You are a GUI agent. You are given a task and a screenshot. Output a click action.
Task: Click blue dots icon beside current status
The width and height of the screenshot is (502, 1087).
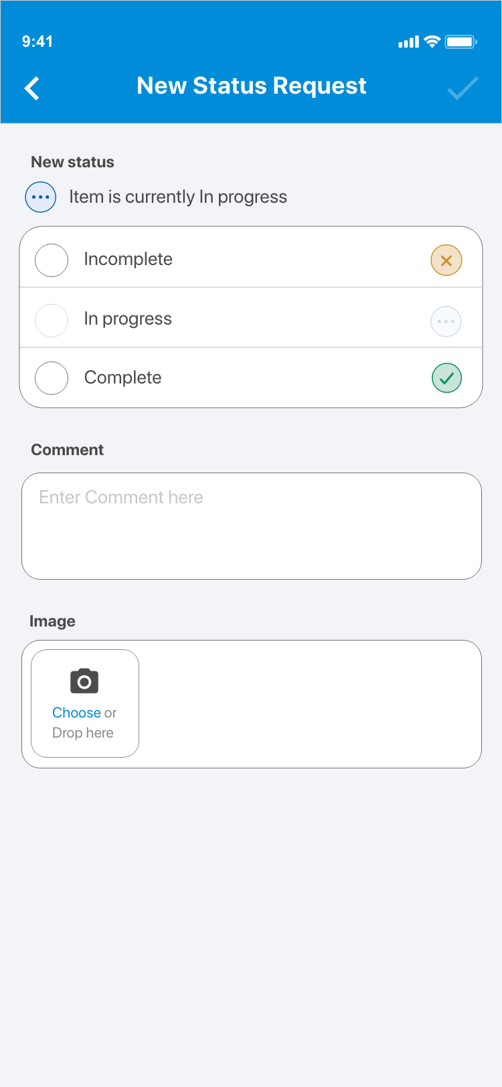(41, 197)
